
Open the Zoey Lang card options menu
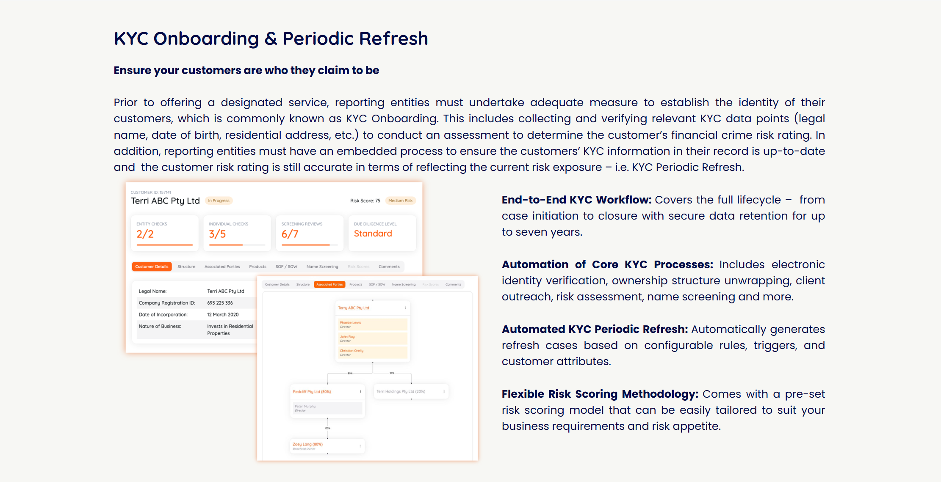360,446
